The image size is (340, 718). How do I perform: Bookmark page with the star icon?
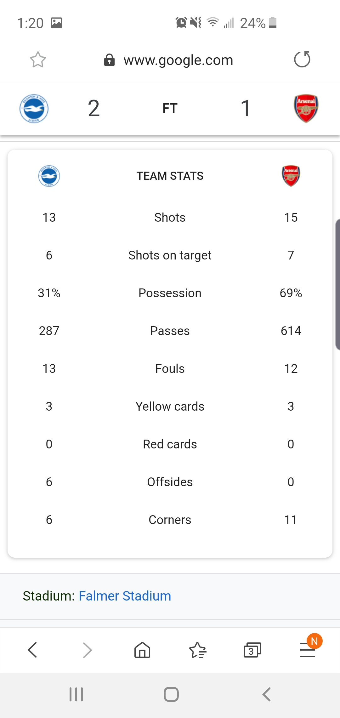pyautogui.click(x=38, y=60)
